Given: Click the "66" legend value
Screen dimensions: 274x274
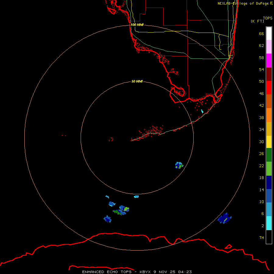Looking at the screenshot, I should click(x=262, y=33).
